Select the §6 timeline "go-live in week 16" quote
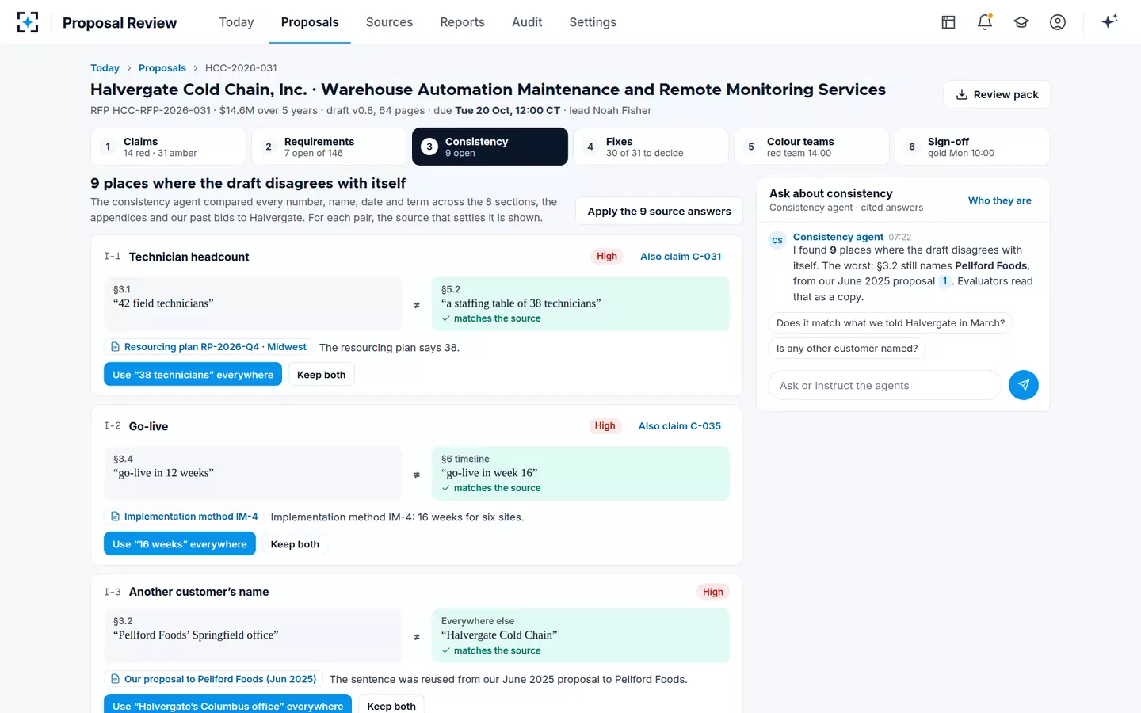This screenshot has width=1141, height=713. (580, 473)
